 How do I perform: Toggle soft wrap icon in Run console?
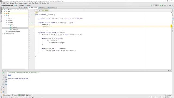tap(6, 77)
